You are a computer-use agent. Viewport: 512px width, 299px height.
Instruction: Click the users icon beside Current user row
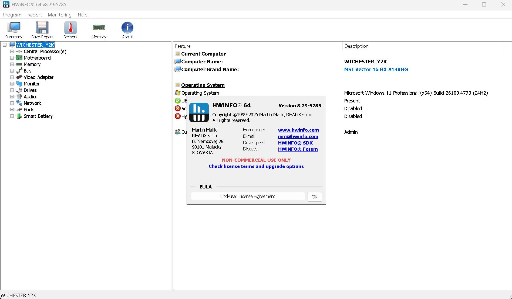click(177, 132)
